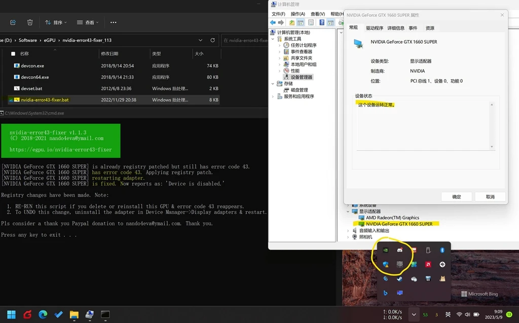Open Windows Start button on taskbar
This screenshot has width=519, height=323.
pyautogui.click(x=12, y=314)
